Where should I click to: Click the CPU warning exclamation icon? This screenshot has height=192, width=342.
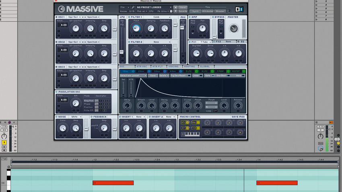(x=171, y=11)
